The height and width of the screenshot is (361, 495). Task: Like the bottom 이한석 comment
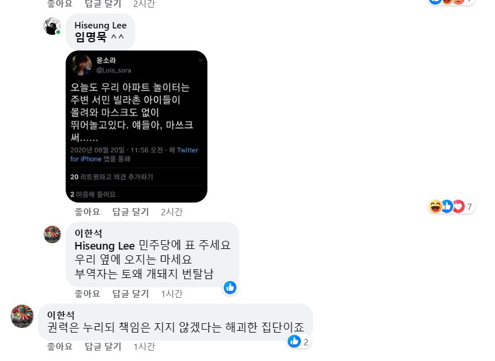[x=60, y=346]
